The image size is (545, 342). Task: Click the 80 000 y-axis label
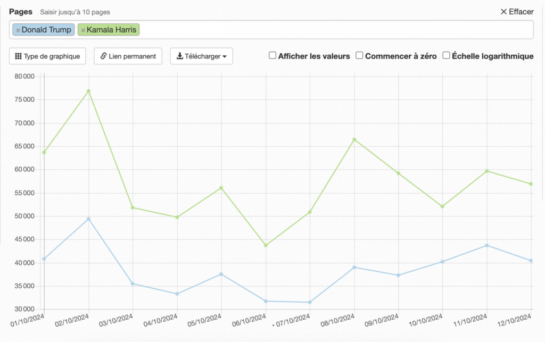pos(24,77)
